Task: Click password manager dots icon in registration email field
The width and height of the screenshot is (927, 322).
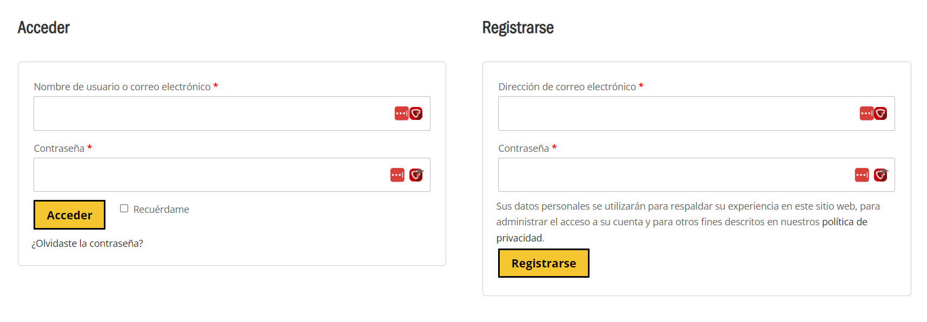Action: point(866,113)
